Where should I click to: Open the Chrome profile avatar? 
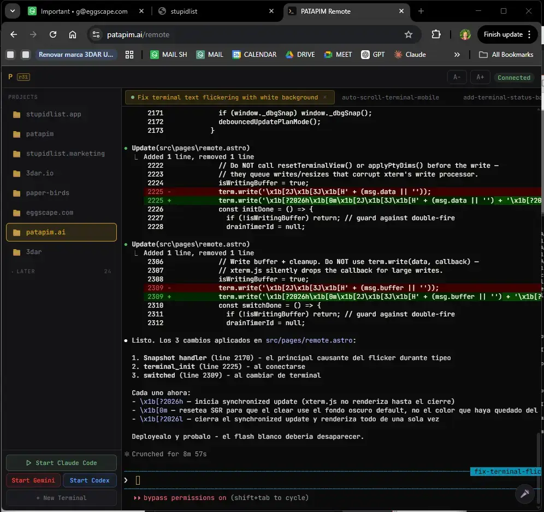[x=465, y=34]
